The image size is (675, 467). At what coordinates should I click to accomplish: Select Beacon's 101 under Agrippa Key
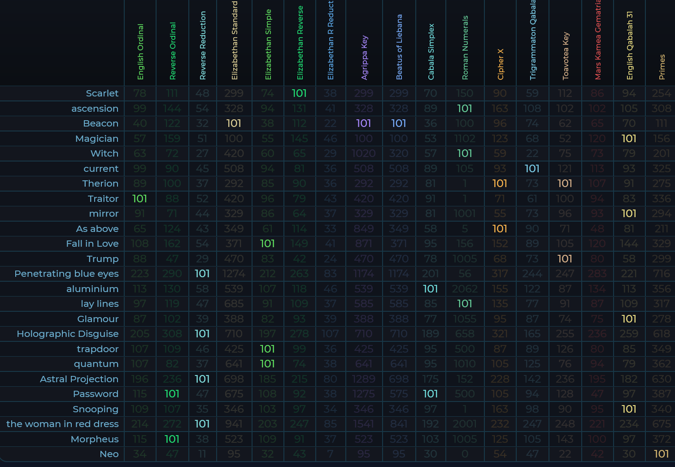363,123
